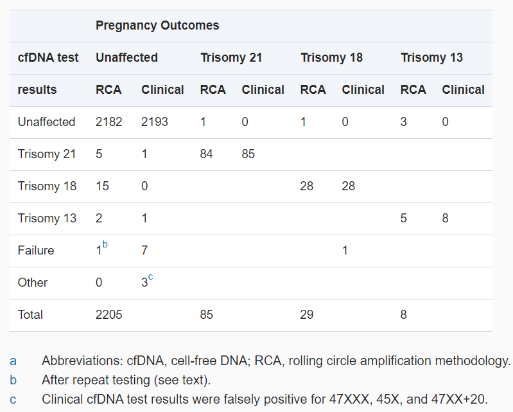Click the Trisomy 18 row label

point(47,186)
